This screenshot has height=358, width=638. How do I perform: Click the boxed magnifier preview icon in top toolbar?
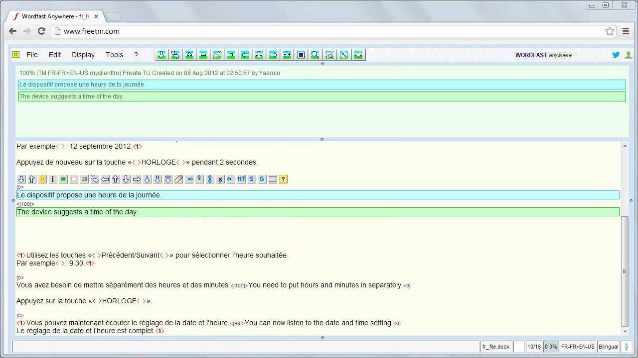pos(329,55)
